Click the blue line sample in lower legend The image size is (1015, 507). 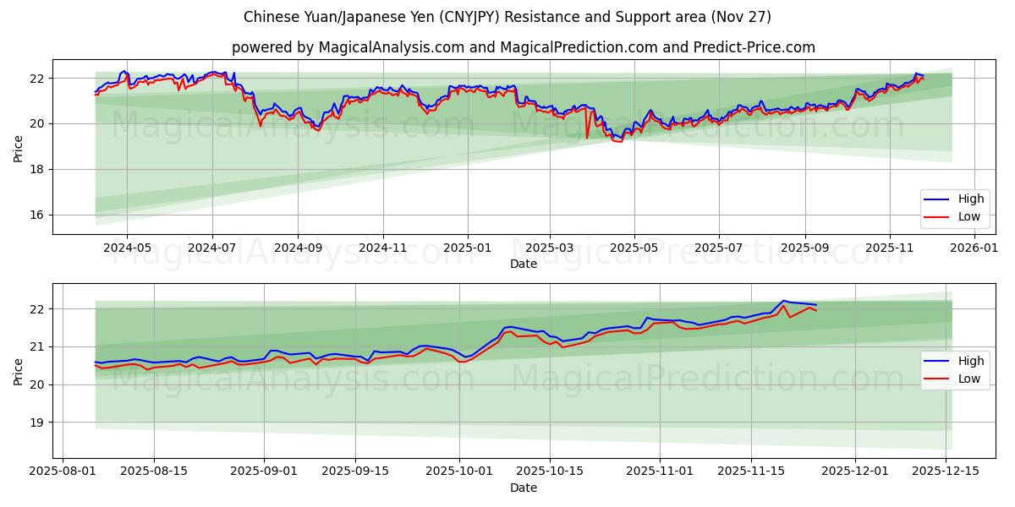point(941,360)
